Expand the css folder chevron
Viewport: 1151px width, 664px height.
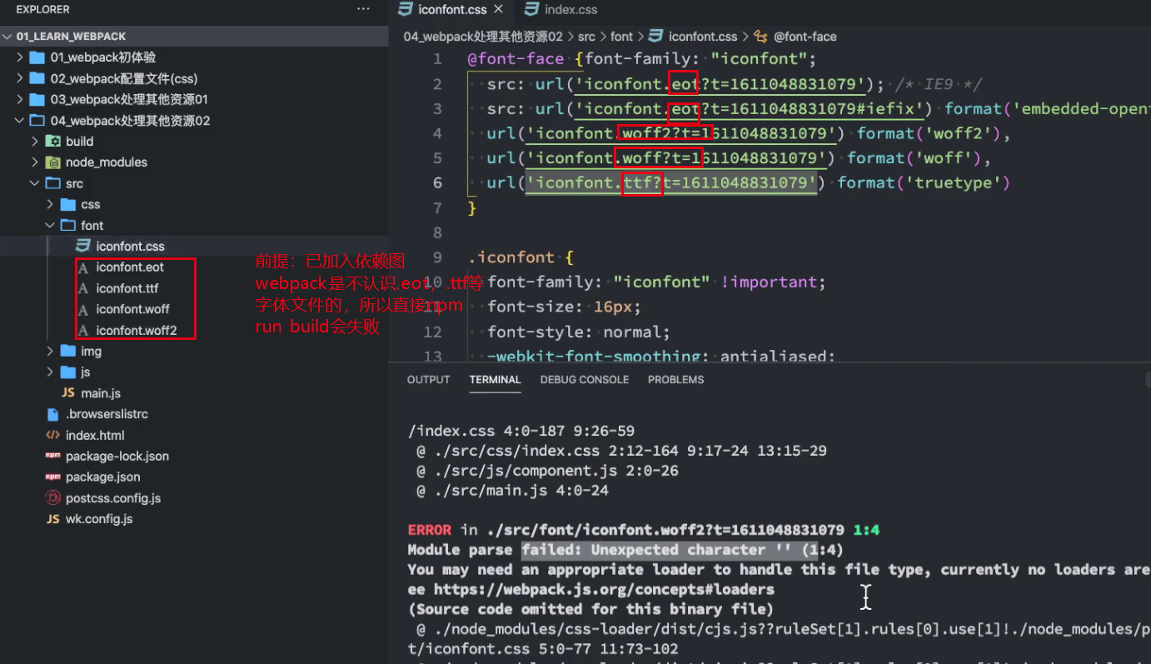(50, 204)
